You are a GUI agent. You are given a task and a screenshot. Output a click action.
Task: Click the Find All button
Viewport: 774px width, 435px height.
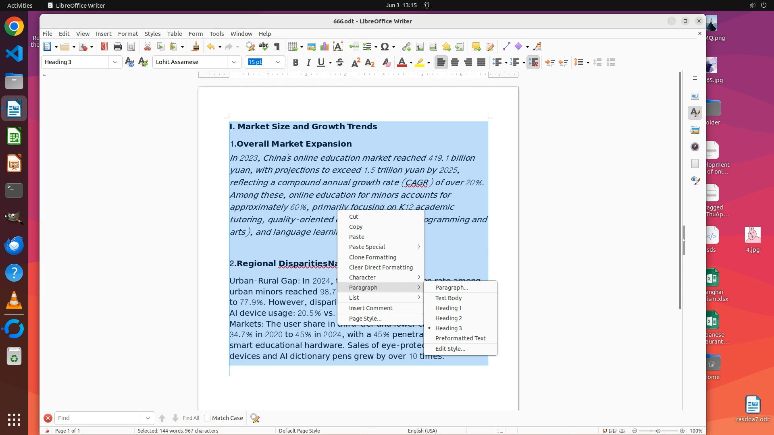tap(191, 418)
